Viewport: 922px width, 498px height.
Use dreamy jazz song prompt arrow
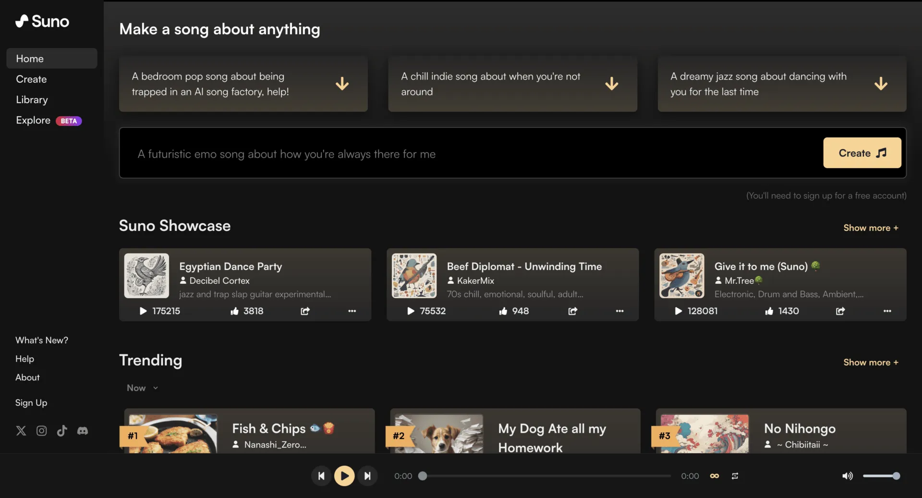(881, 84)
